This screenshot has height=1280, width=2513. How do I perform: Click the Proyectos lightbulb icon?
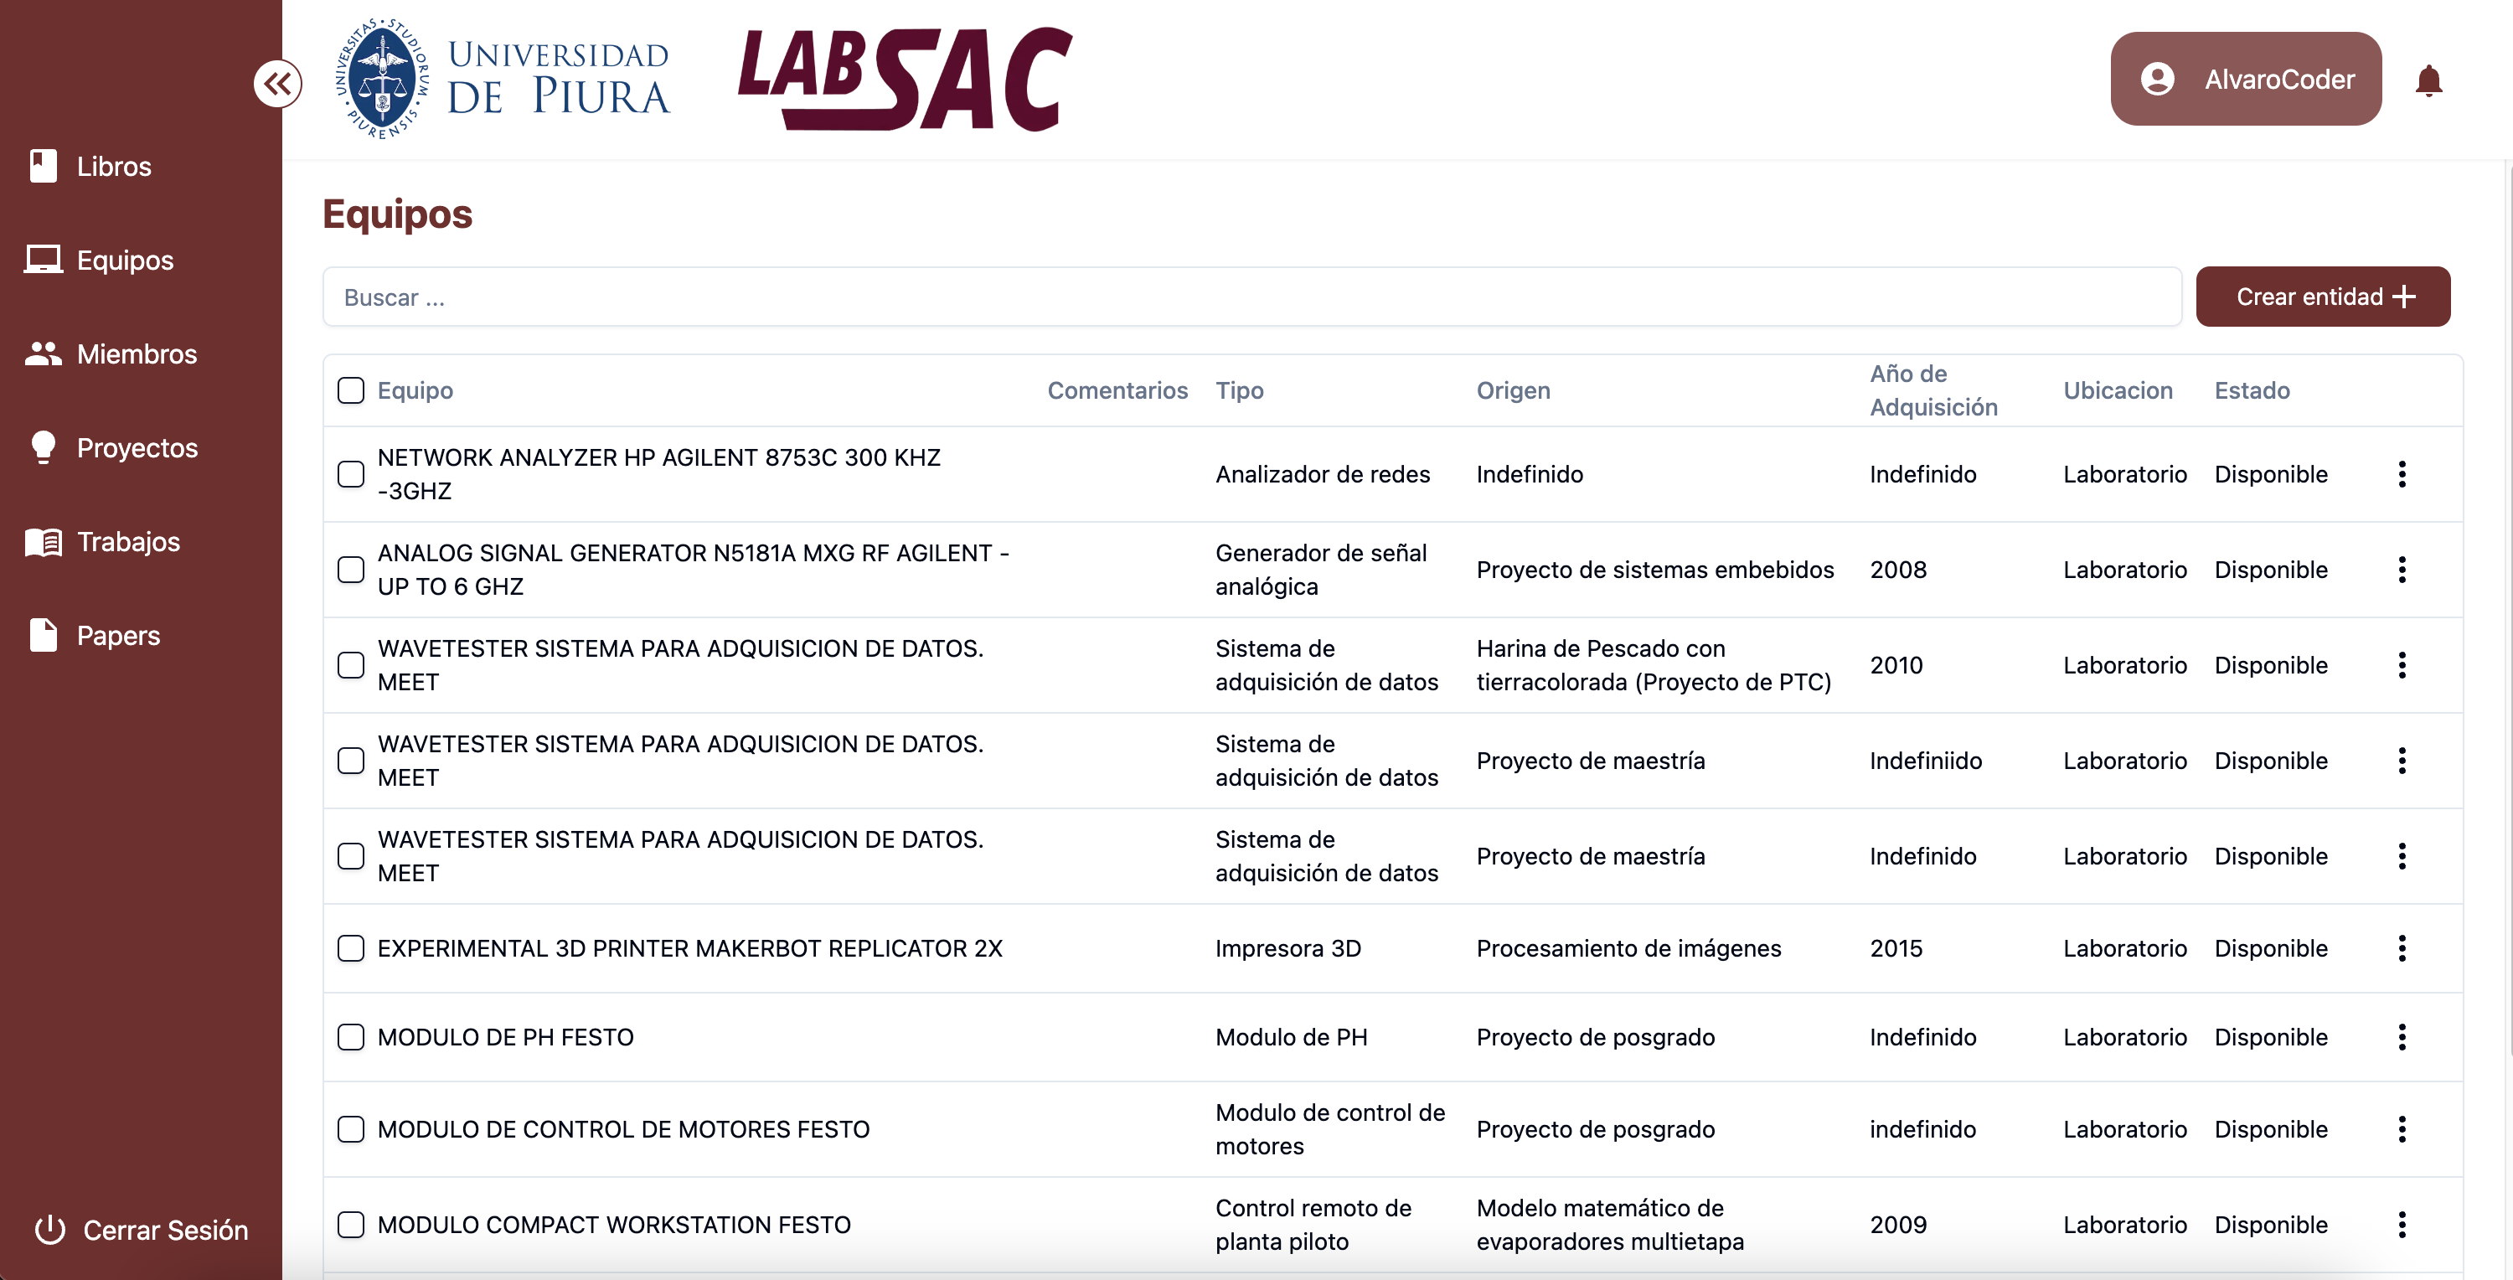point(43,448)
